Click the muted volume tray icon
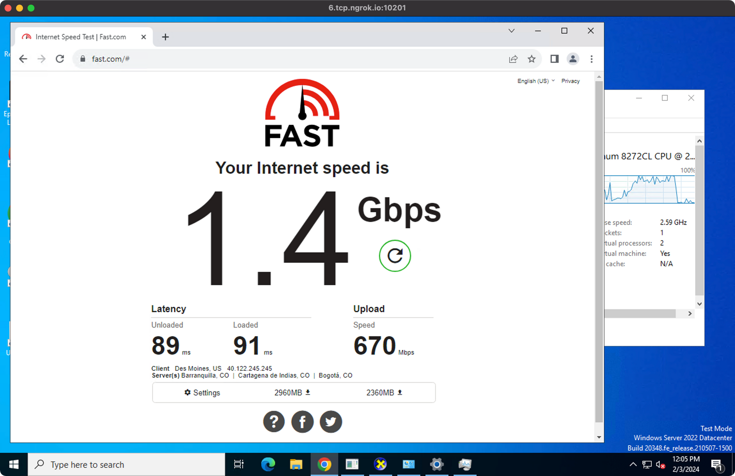The height and width of the screenshot is (476, 735). tap(660, 465)
